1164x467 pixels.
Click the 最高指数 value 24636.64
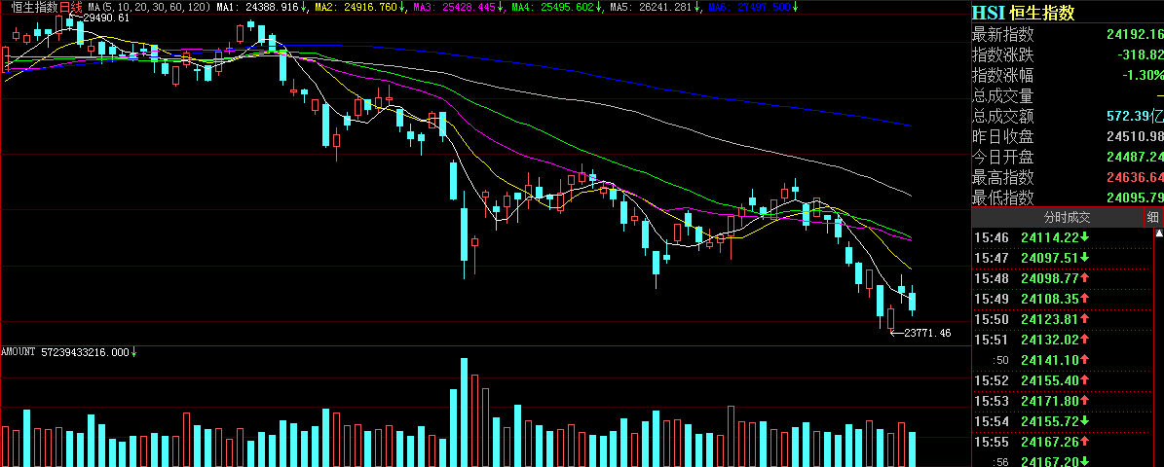pos(1134,177)
